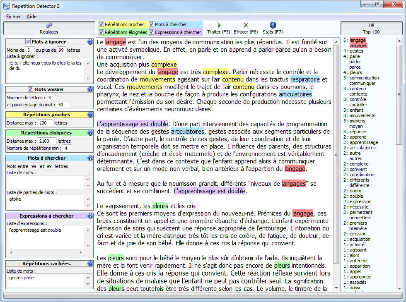Viewport: 406px width, 302px height.
Task: Open help icon for Répétitions proches section
Action: click(x=90, y=115)
